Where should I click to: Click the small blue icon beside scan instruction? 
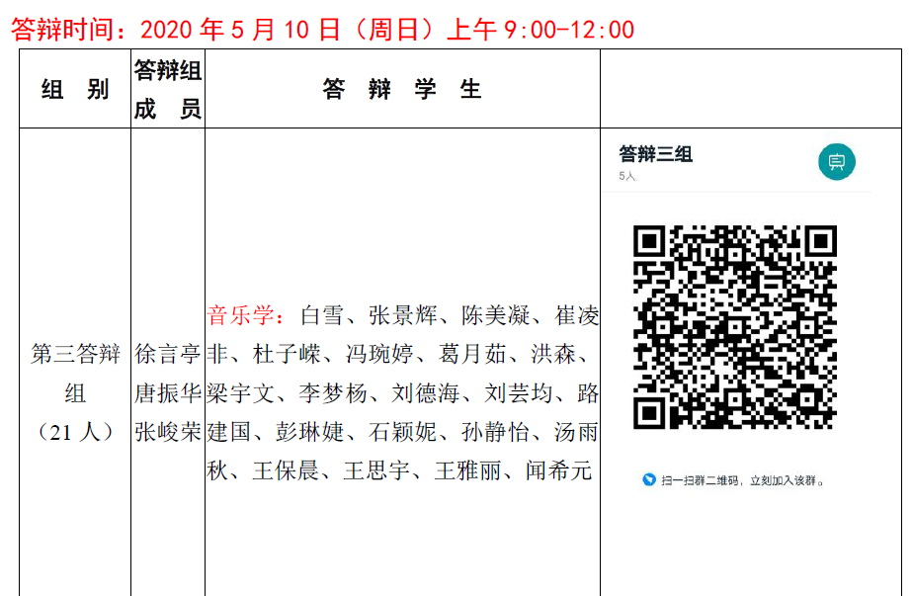[x=648, y=480]
